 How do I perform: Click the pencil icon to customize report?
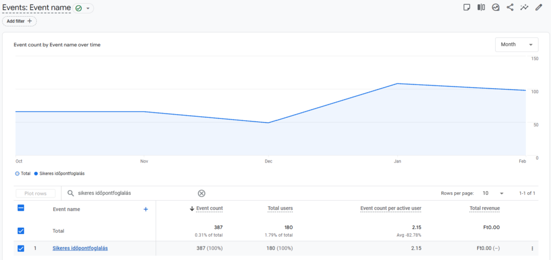(x=539, y=8)
